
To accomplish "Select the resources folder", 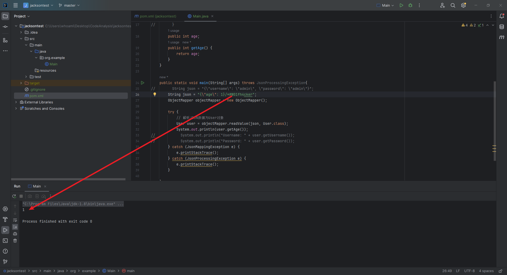I will click(x=45, y=70).
